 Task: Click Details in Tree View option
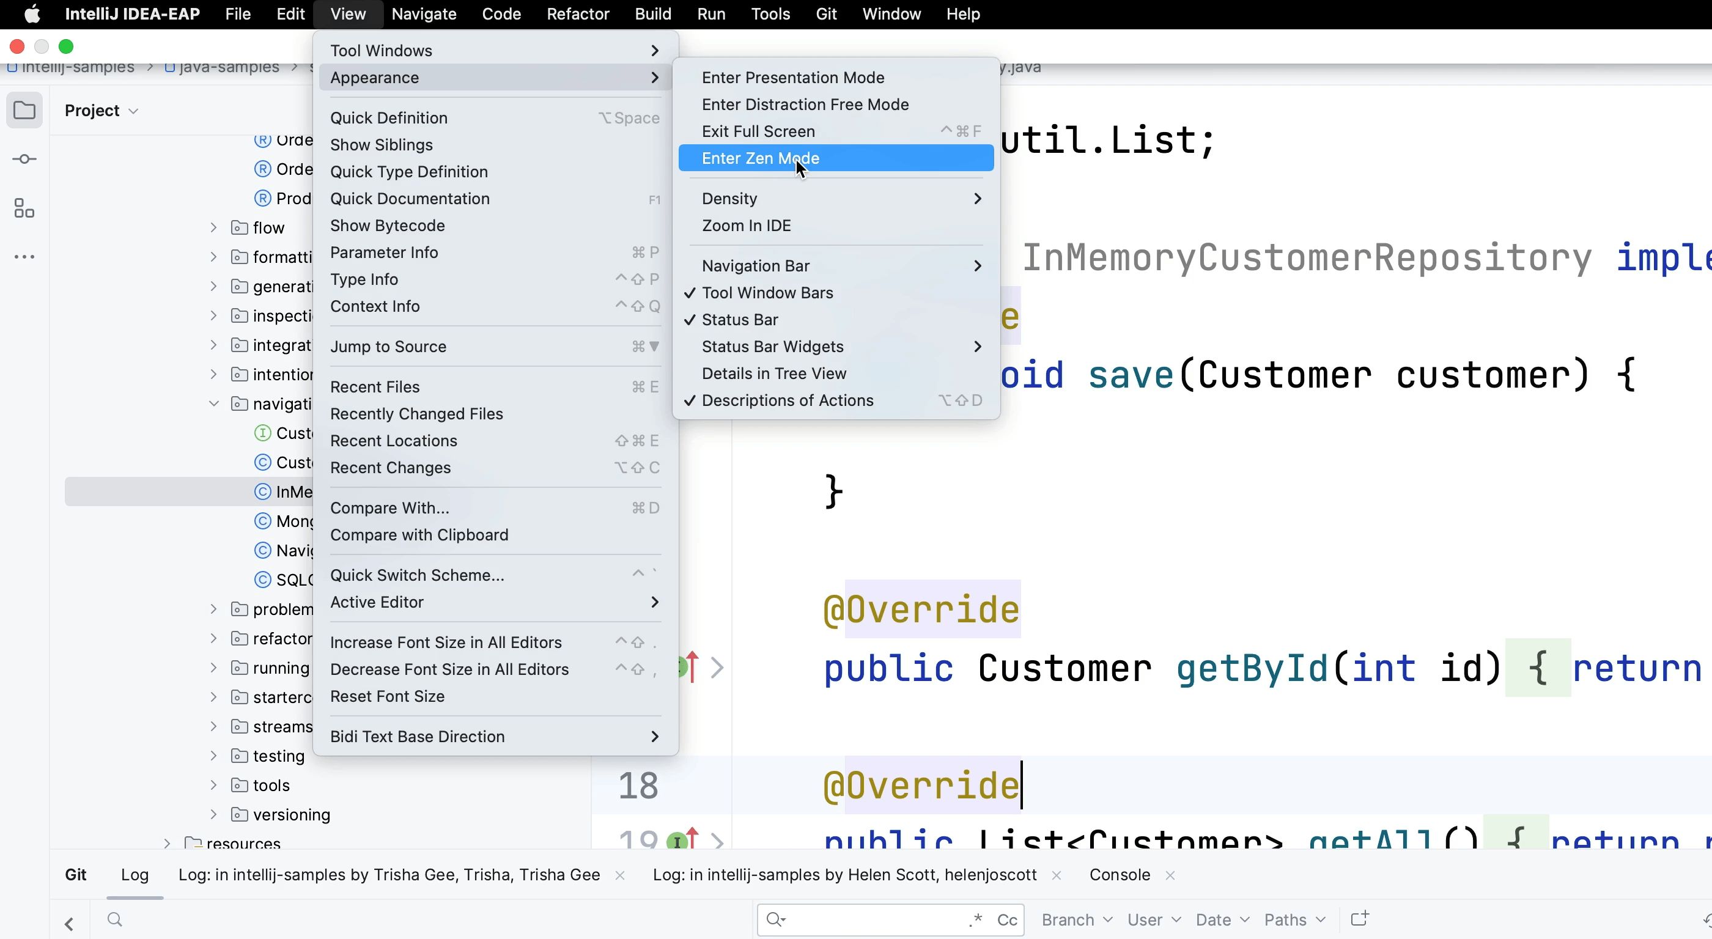tap(836, 374)
